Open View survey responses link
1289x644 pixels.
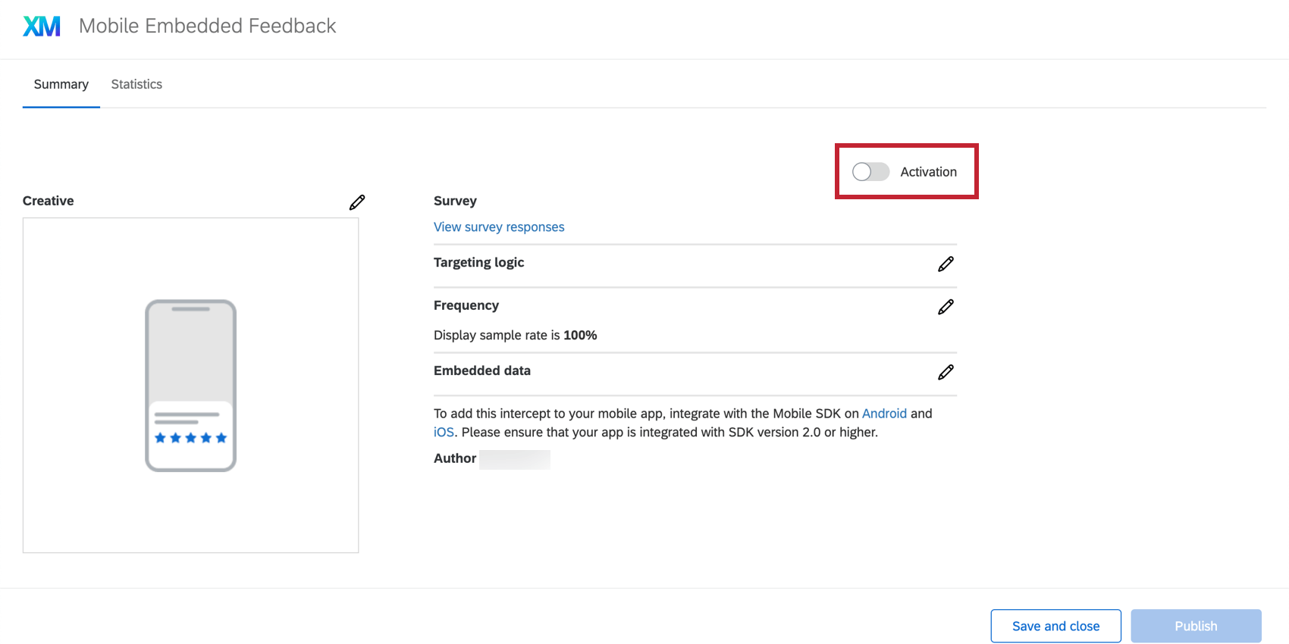pyautogui.click(x=499, y=227)
